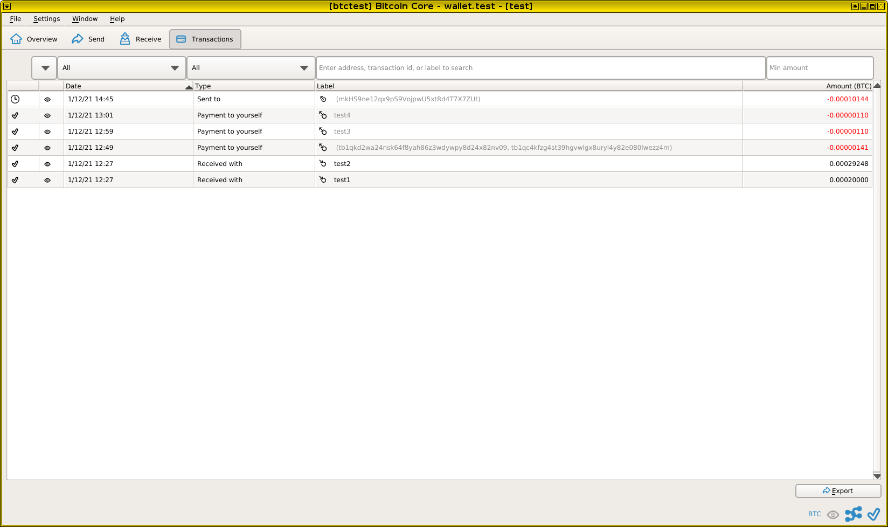Click confirmed checkmark icon in the test1 row
The height and width of the screenshot is (527, 888).
[15, 180]
